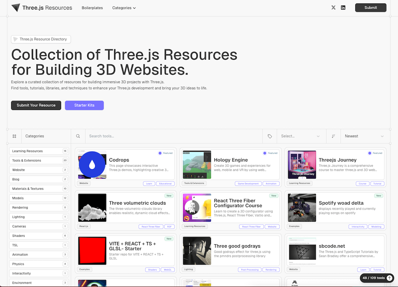
Task: Click the Submit button in the header
Action: tap(370, 7)
